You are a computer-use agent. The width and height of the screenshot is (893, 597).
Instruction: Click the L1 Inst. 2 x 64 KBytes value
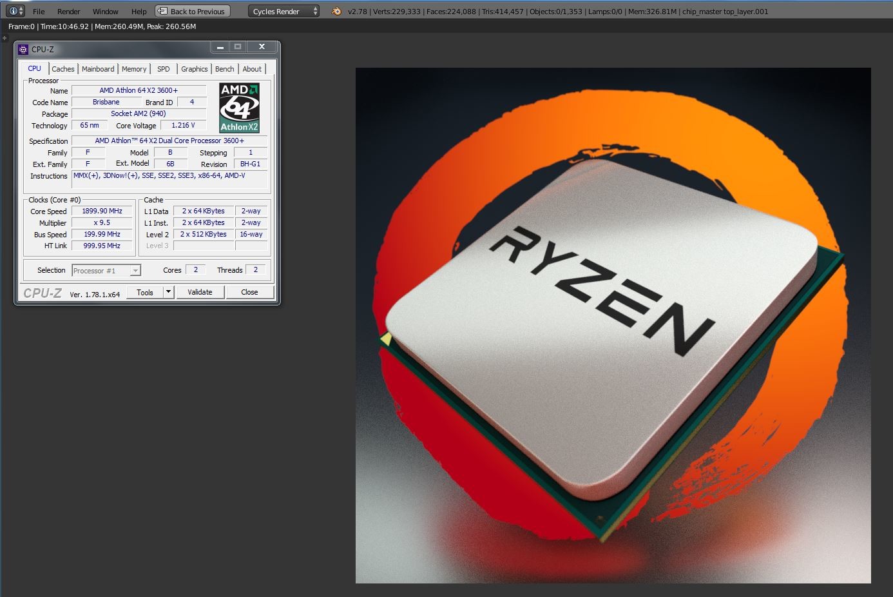[204, 222]
